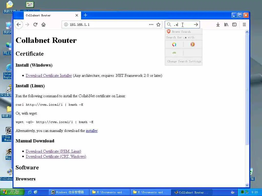
Task: Maximize the browser window
Action: pyautogui.click(x=240, y=15)
